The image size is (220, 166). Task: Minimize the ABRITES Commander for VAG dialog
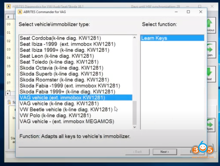176,12
